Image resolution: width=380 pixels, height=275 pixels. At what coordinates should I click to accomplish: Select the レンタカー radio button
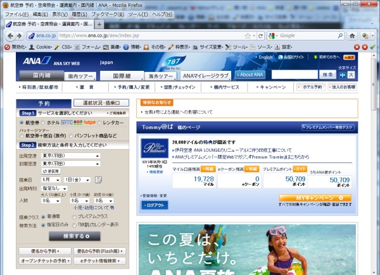[x=99, y=123]
